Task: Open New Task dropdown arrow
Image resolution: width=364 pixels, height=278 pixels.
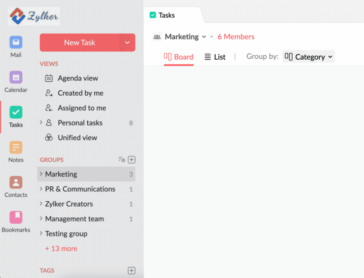Action: [x=127, y=43]
